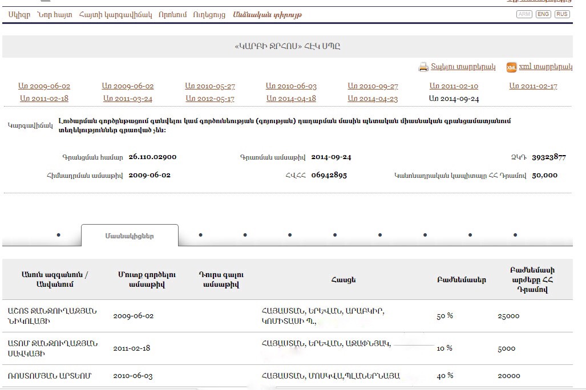Screen dimensions: 586x390
Task: Switch language to ARM
Action: [x=524, y=14]
